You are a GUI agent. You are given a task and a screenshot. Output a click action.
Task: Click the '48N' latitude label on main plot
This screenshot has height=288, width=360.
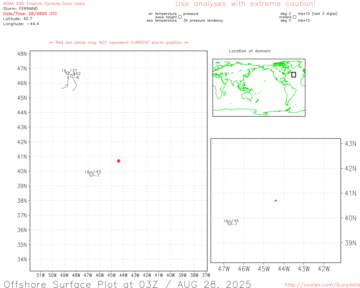tap(22, 54)
